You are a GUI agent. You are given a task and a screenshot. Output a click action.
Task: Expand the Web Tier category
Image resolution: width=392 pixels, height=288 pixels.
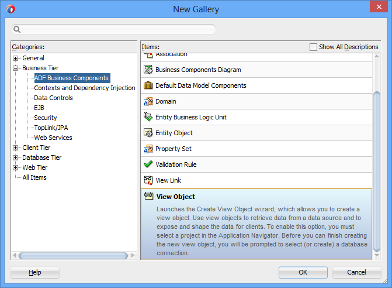(x=16, y=167)
